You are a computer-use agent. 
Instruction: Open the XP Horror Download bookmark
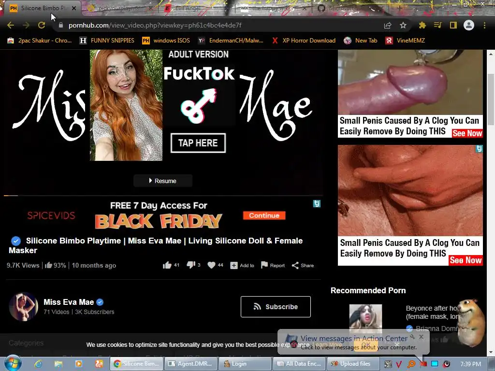click(x=304, y=41)
